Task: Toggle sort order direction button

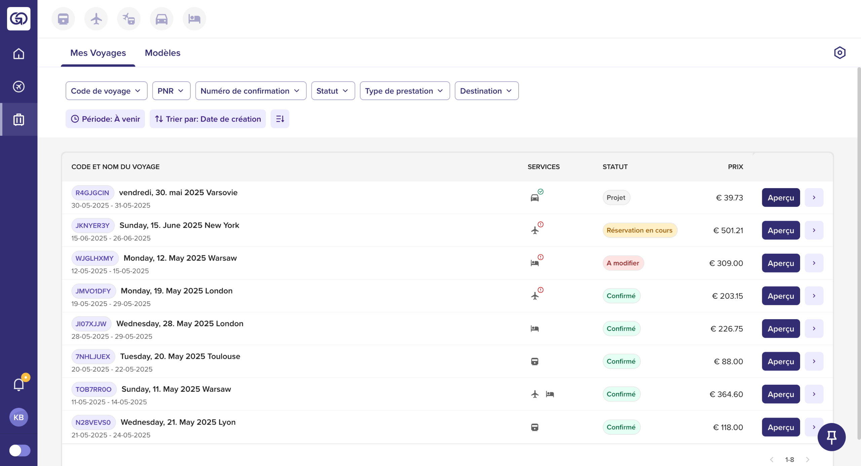Action: (x=280, y=119)
